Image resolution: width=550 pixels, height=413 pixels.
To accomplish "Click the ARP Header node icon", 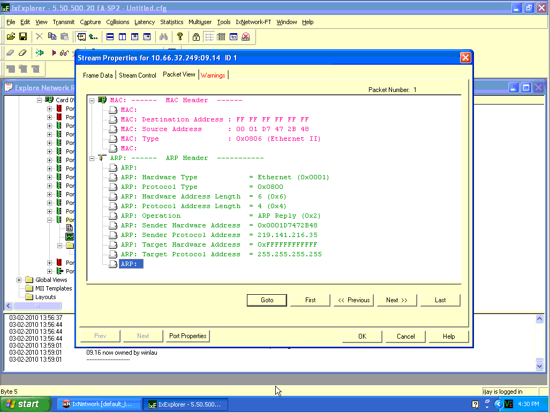I will point(102,158).
